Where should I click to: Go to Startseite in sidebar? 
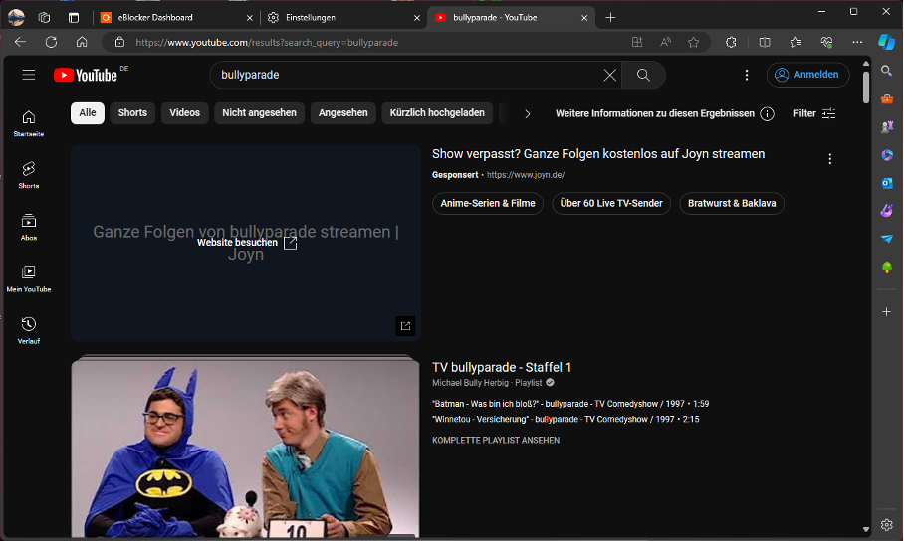coord(28,123)
